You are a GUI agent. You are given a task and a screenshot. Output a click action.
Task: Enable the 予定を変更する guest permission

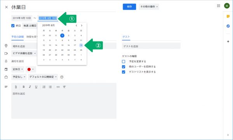(x=123, y=61)
